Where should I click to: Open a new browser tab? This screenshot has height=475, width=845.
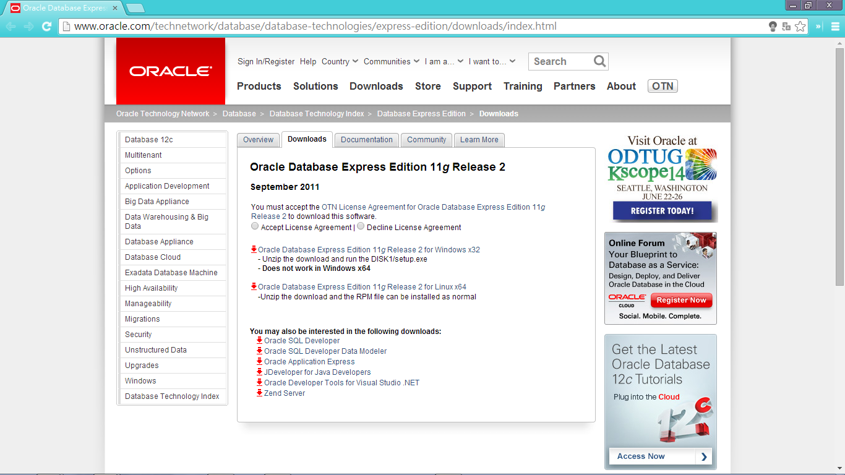tap(135, 8)
